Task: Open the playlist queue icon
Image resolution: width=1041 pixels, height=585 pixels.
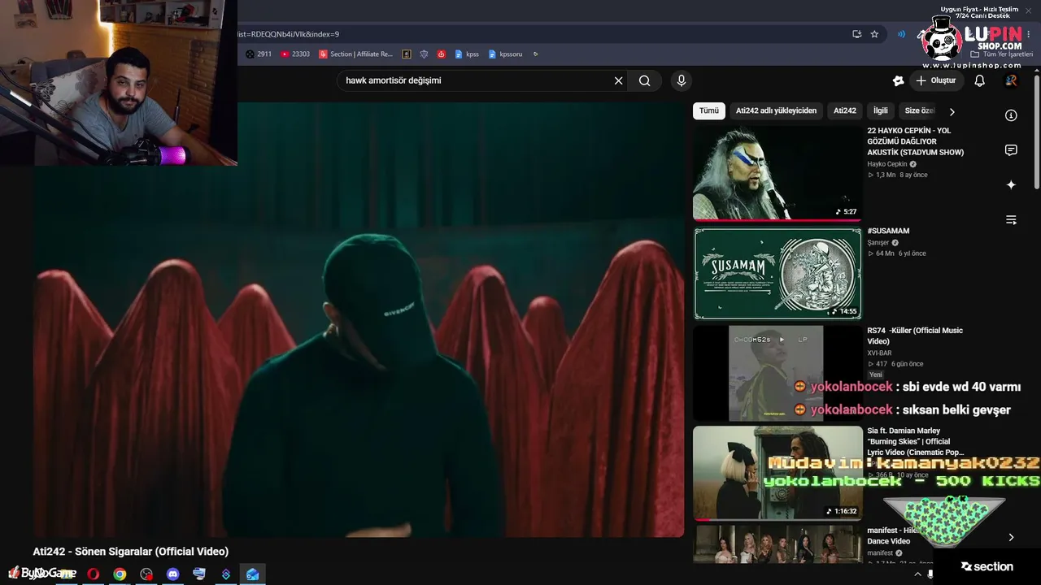Action: [x=1011, y=220]
